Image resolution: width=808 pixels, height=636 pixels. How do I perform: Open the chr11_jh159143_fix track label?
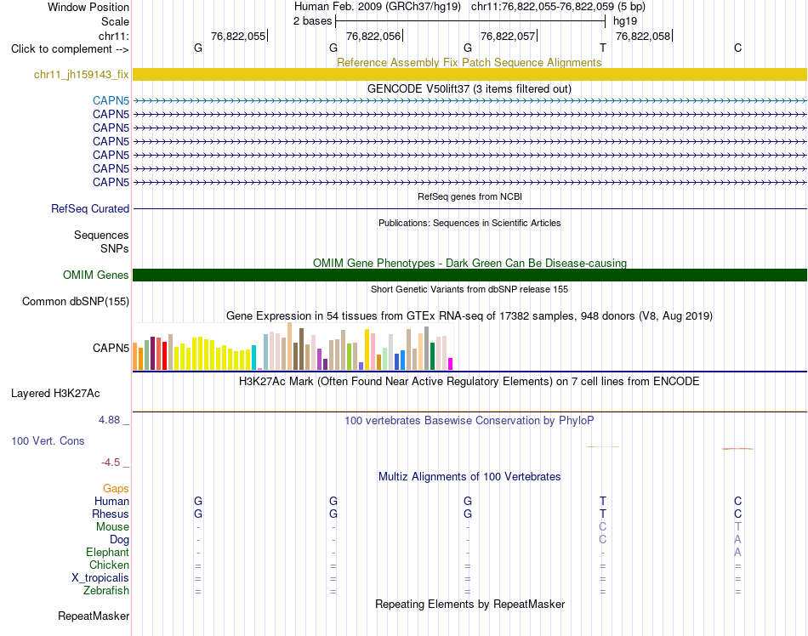point(82,74)
